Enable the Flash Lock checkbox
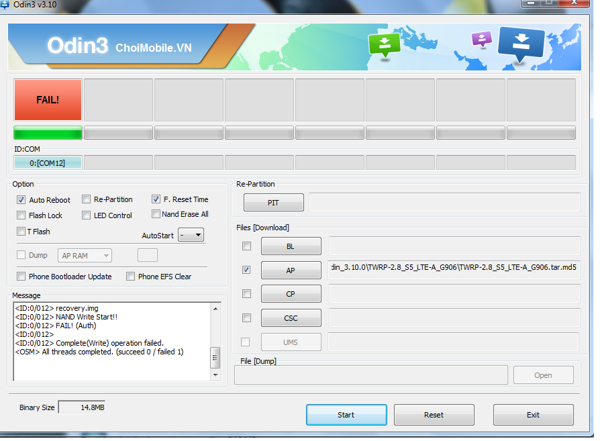This screenshot has height=441, width=600. coord(21,215)
